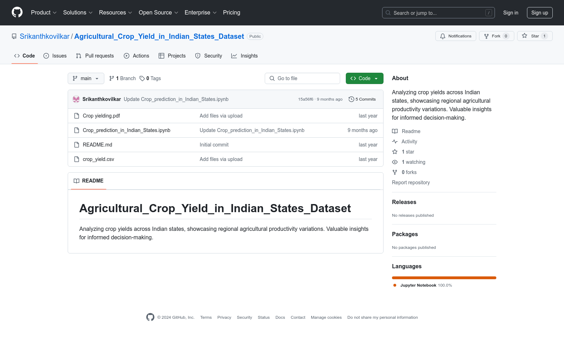Open Agricultural_Crop_Yield_in_Indian_States_Dataset repository link
This screenshot has height=353, width=564.
(159, 36)
